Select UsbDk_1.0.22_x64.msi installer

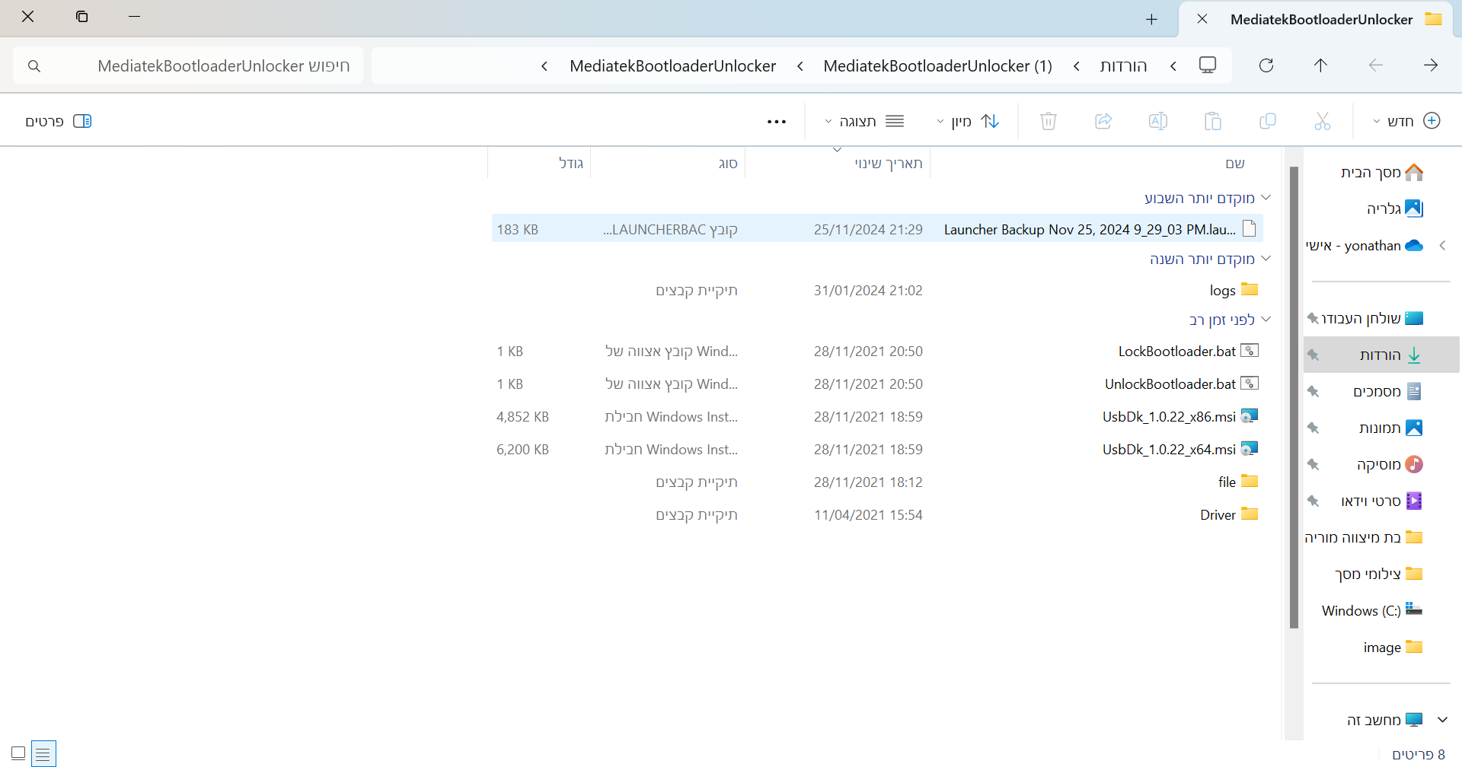tap(877, 449)
